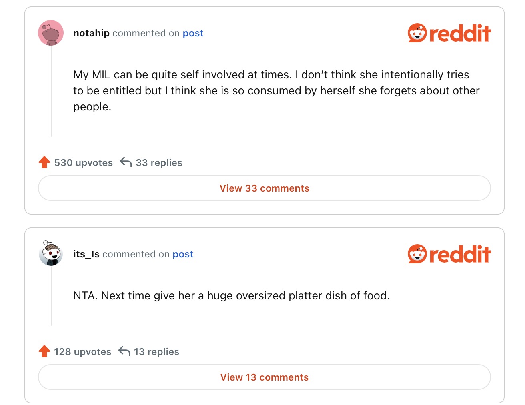Click notahip's pink Snoo avatar

[x=51, y=33]
